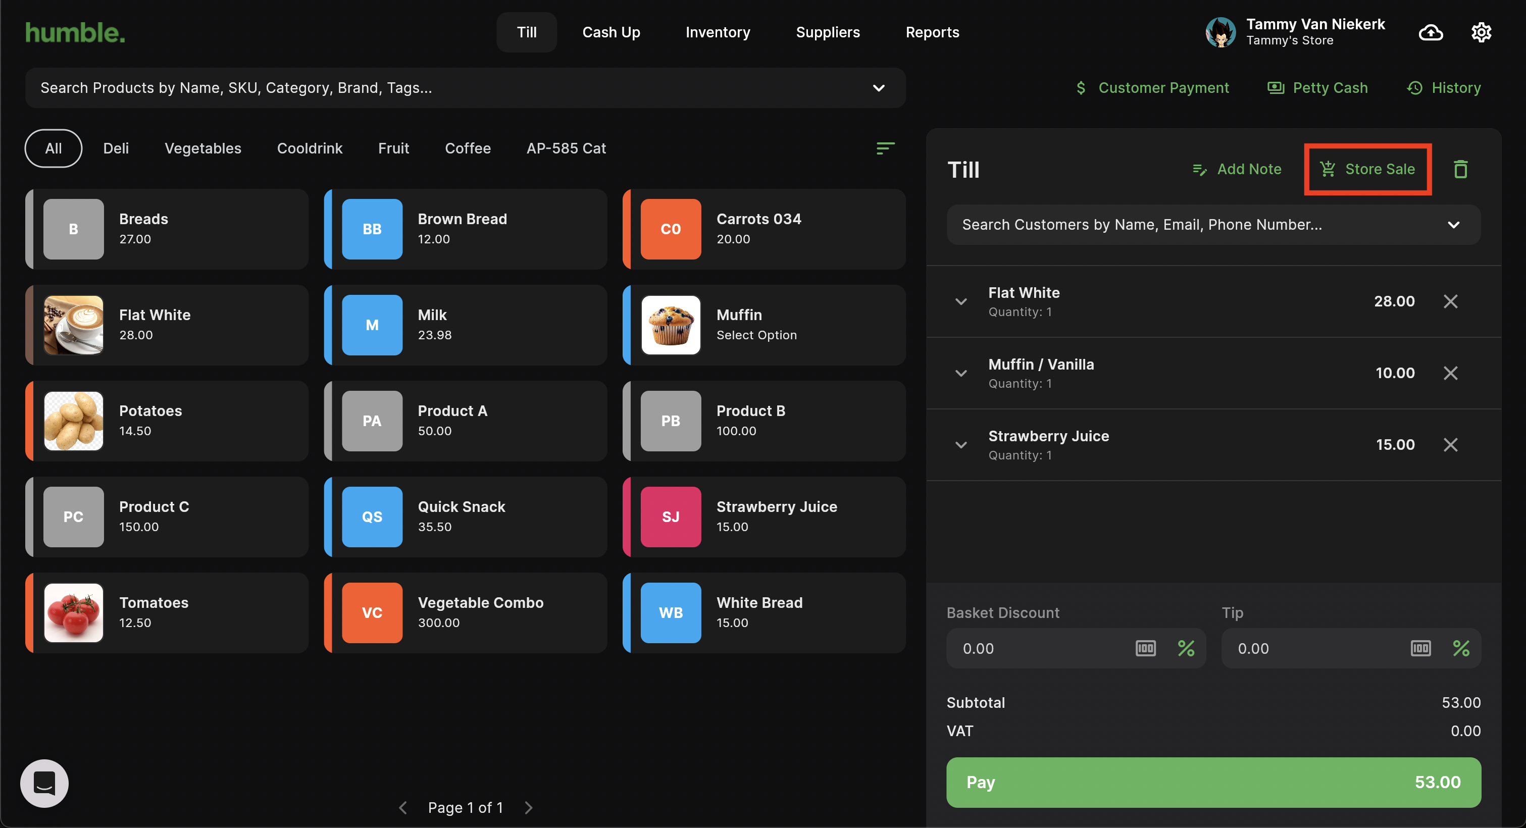The image size is (1526, 828).
Task: Add White Bread WB tile
Action: (764, 613)
